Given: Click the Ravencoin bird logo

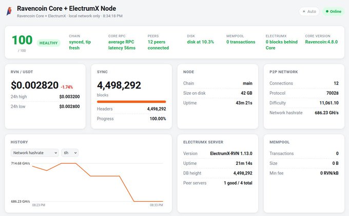Looking at the screenshot, I should click(9, 11).
